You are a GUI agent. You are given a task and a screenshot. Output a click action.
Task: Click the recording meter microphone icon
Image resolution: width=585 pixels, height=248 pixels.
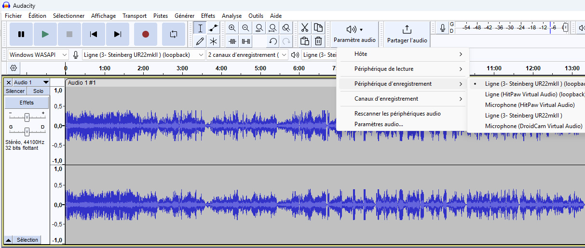[443, 28]
